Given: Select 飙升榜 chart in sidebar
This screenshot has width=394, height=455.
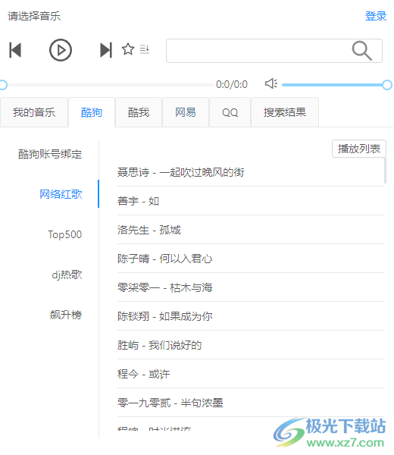Looking at the screenshot, I should pos(66,315).
